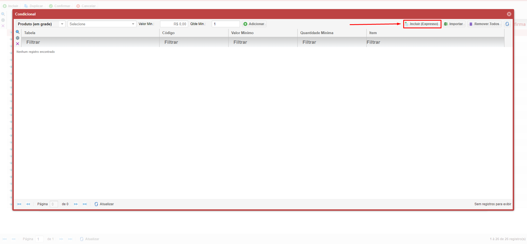Click the gear settings icon beside the grid
Image resolution: width=527 pixels, height=244 pixels.
tap(18, 38)
